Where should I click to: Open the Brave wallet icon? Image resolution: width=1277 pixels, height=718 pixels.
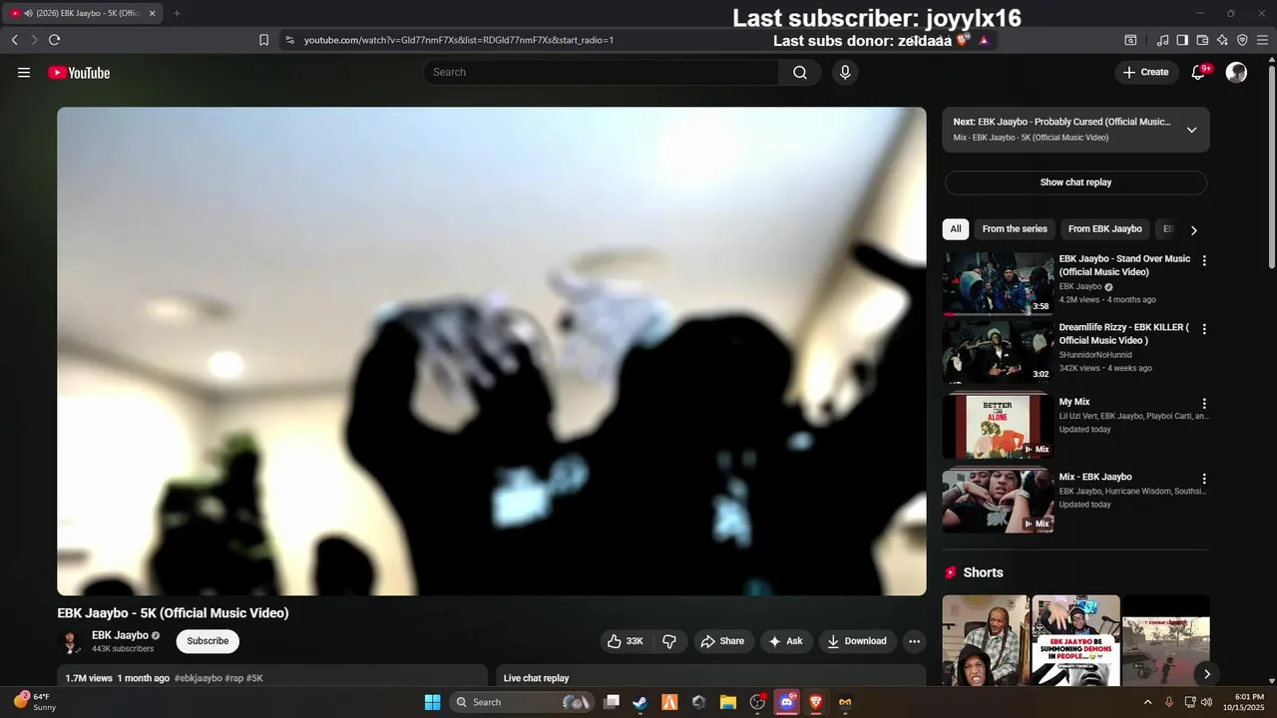pyautogui.click(x=1202, y=40)
